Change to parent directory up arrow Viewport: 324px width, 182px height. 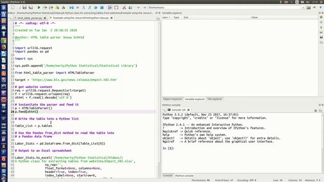pos(320,8)
